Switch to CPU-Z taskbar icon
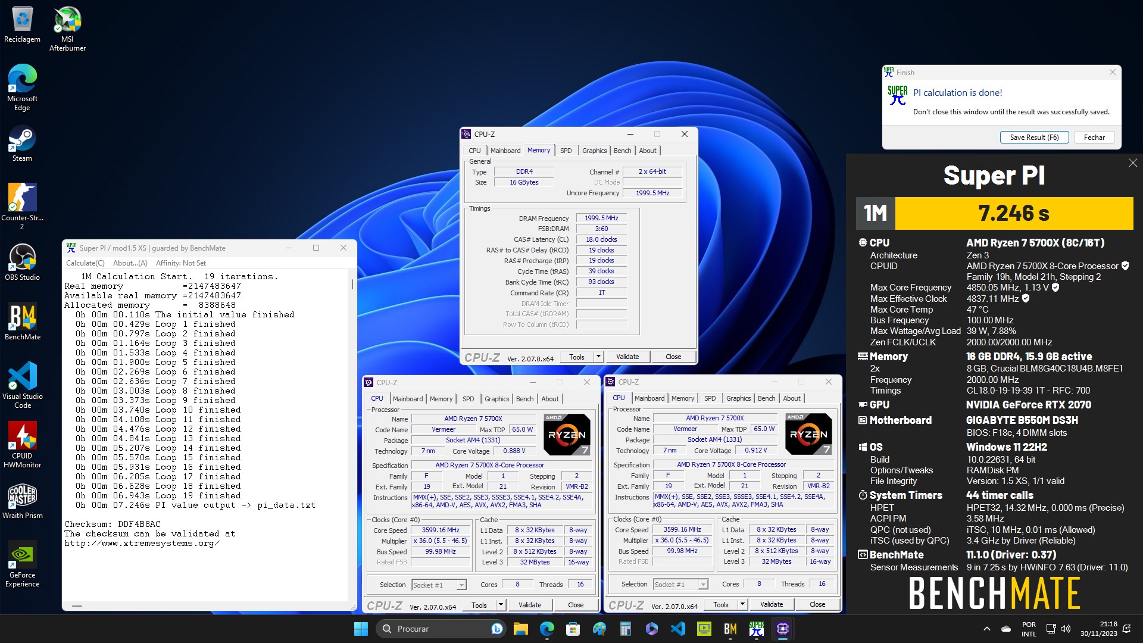This screenshot has width=1143, height=643. click(x=783, y=629)
